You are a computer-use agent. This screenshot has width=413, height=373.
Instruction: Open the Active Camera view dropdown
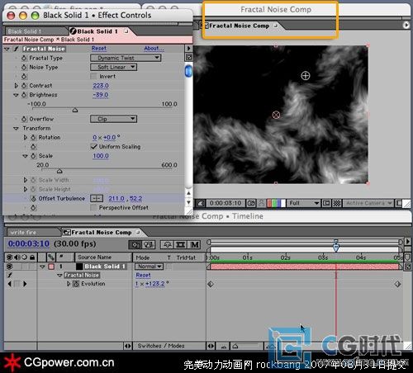pos(368,203)
